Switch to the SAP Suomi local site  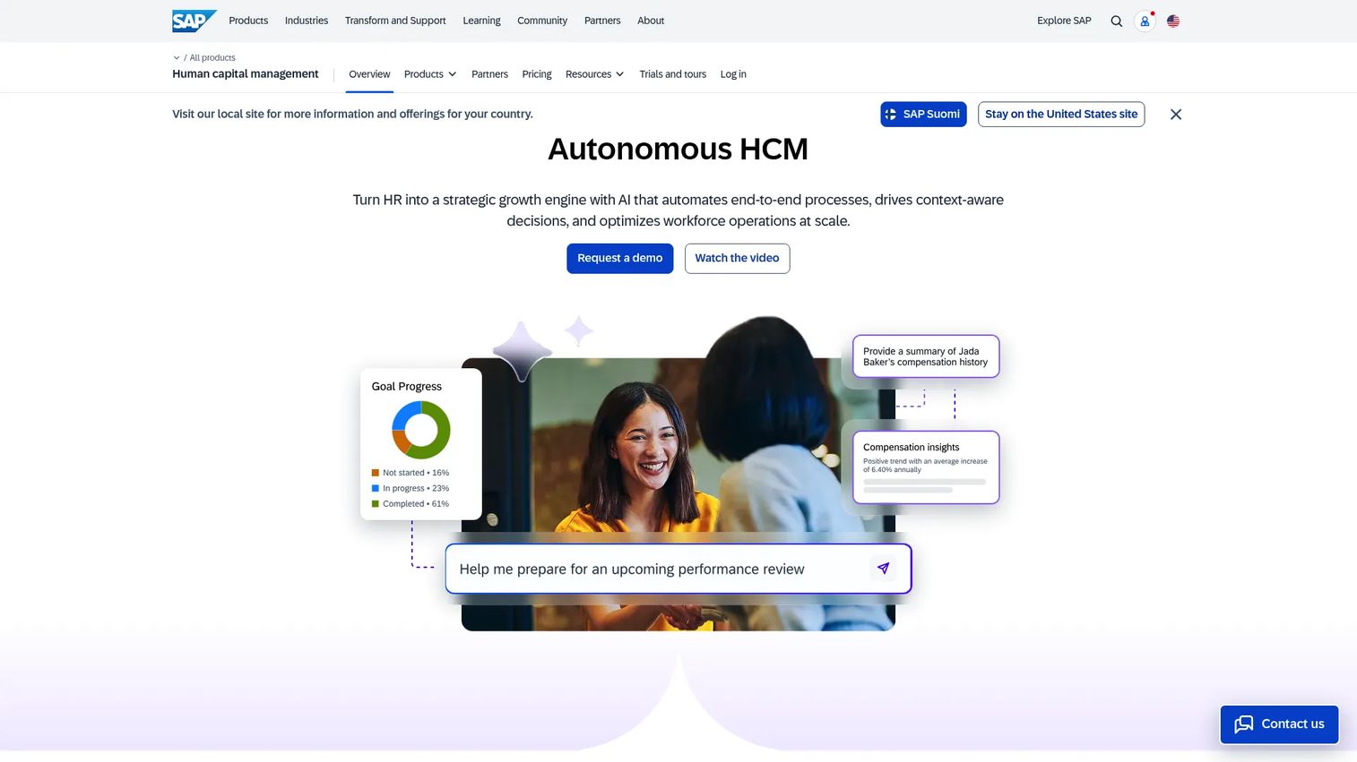[923, 115]
